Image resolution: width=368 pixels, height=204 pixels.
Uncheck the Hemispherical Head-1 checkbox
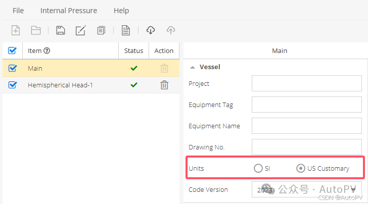[13, 85]
